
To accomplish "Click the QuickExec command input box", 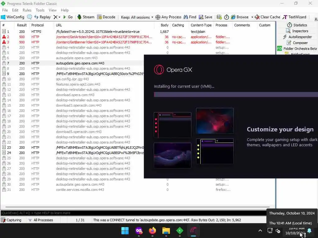I will coord(133,213).
